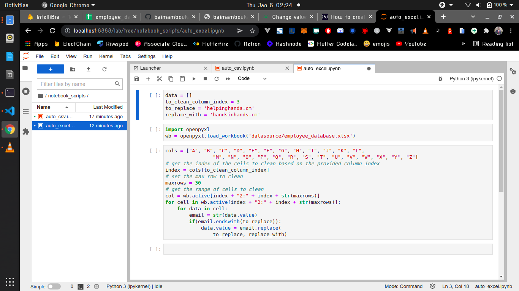Upload files using the upload icon
The width and height of the screenshot is (519, 291).
coord(88,69)
